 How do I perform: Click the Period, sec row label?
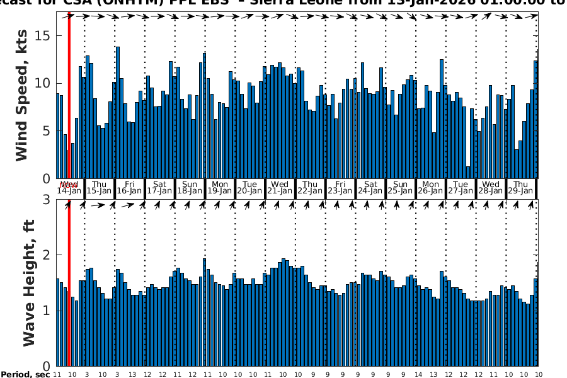click(x=25, y=374)
